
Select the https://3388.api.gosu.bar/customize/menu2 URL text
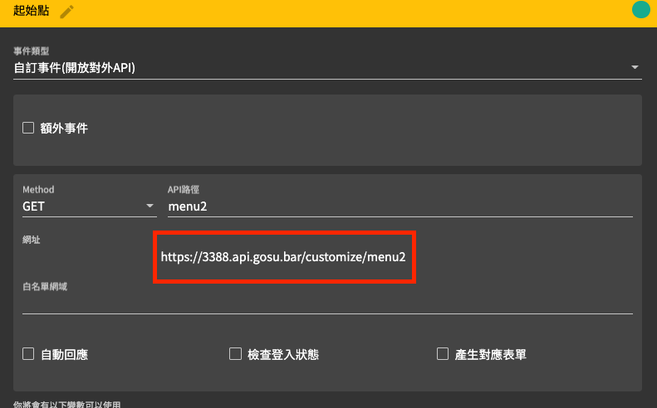click(283, 257)
